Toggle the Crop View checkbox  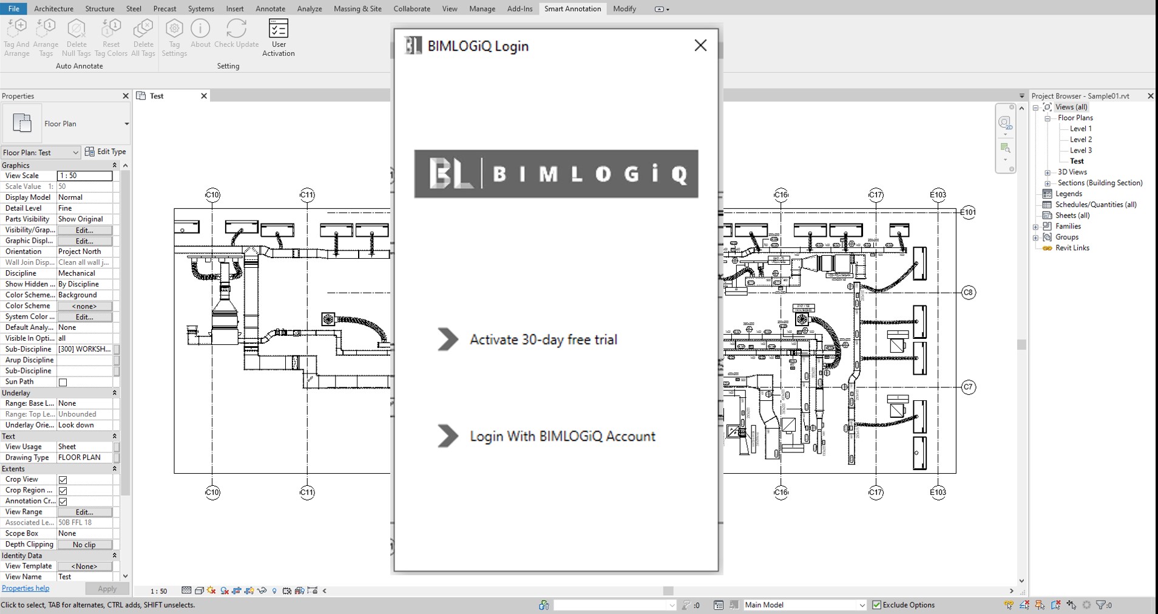[63, 480]
